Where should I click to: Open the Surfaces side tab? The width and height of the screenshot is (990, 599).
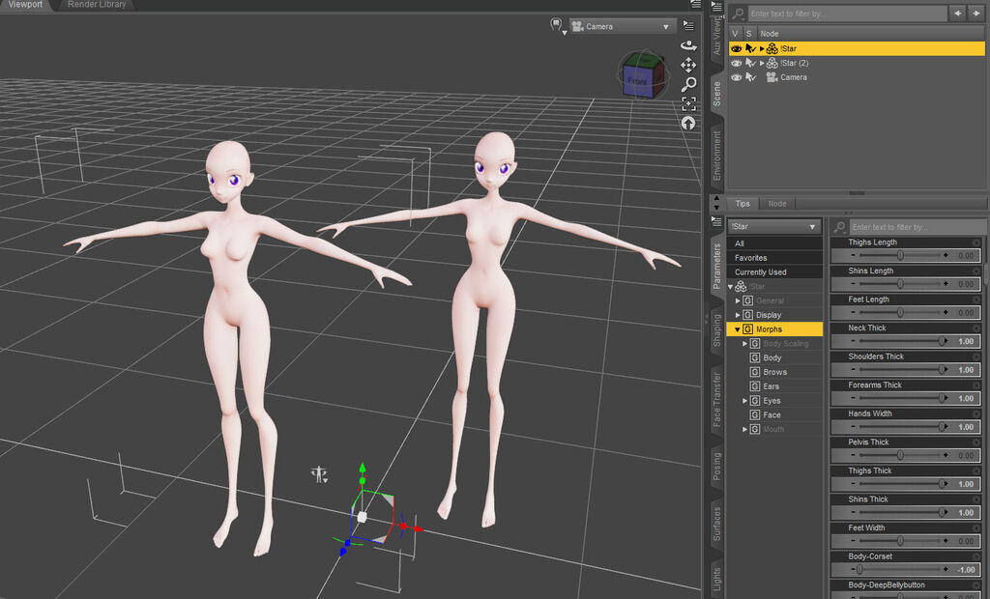(716, 523)
